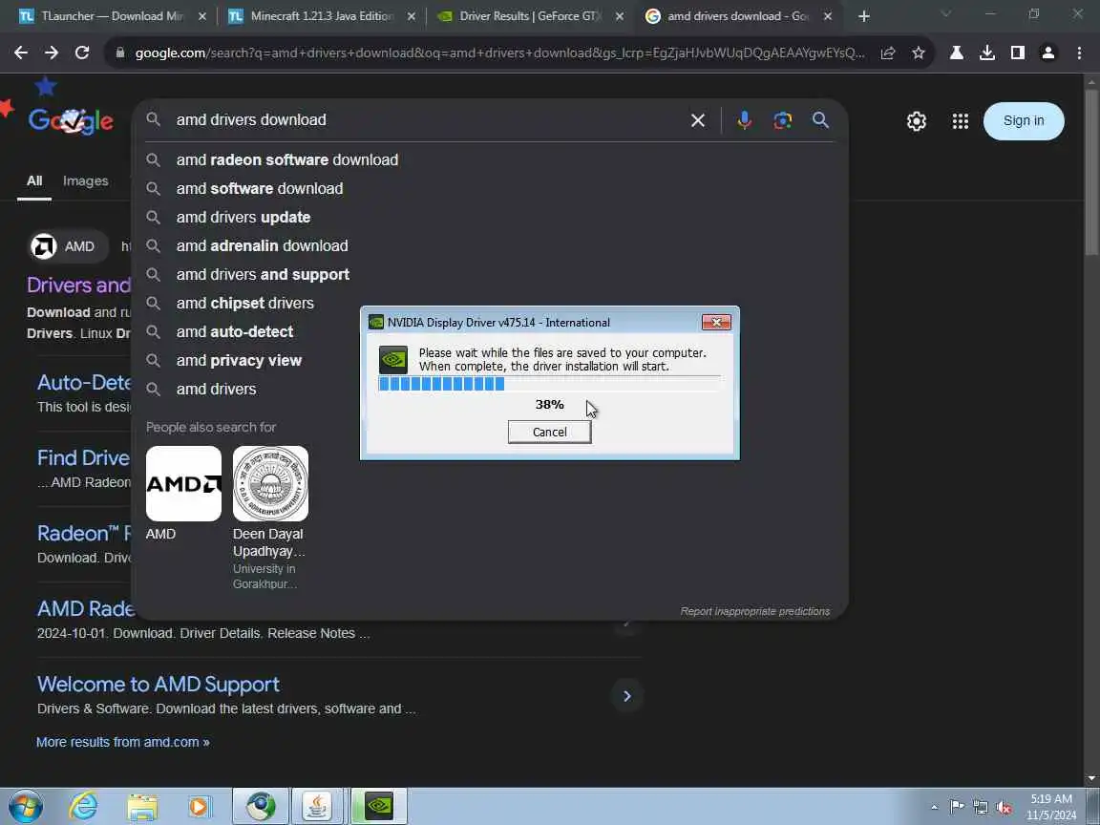Open the Auto-Detect result link

84,382
